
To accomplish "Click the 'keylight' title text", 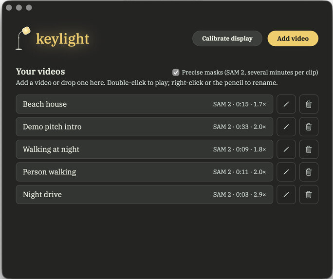I will pyautogui.click(x=63, y=39).
